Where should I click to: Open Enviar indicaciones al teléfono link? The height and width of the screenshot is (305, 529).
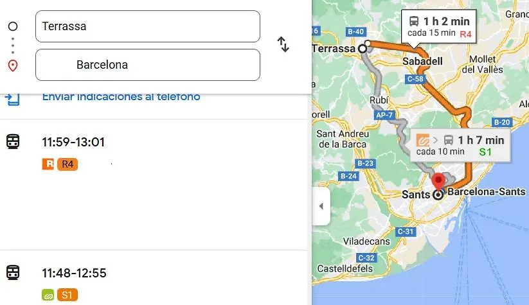tap(121, 97)
